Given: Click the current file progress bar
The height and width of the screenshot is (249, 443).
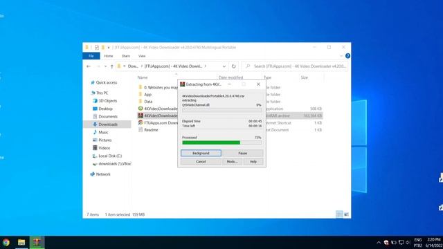Looking at the screenshot, I should [221, 110].
